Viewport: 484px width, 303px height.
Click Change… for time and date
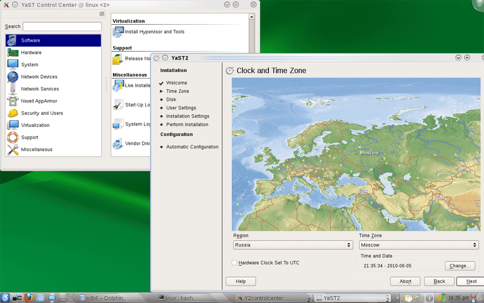point(460,266)
